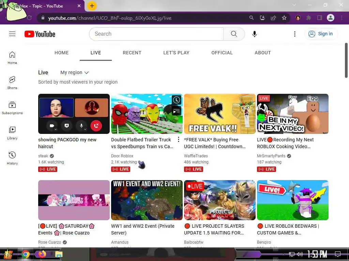Click the taskbar clock 1:53 PM
349x261 pixels.
pyautogui.click(x=317, y=254)
